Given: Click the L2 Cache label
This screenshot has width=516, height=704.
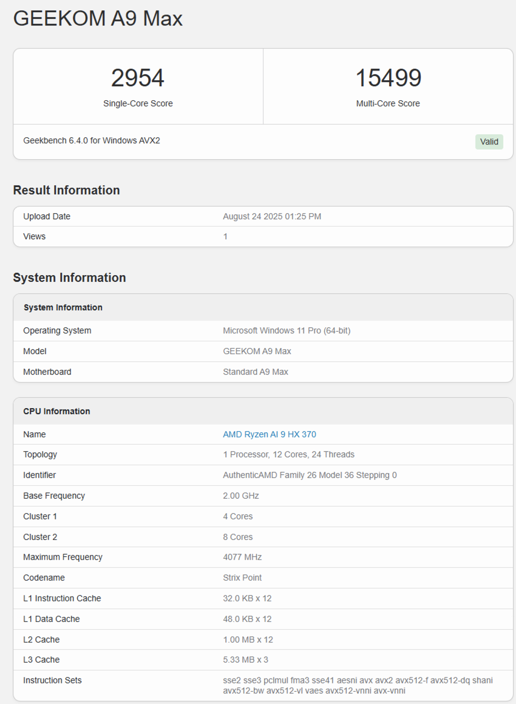Looking at the screenshot, I should [41, 640].
